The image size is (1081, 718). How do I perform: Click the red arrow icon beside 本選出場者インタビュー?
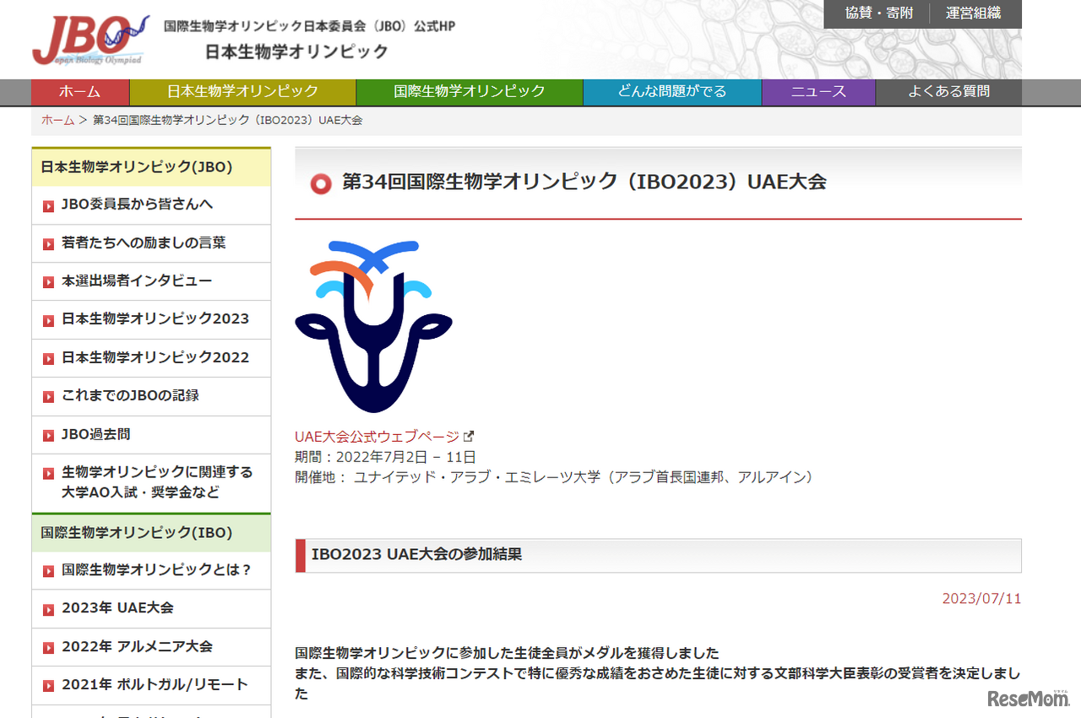[48, 281]
